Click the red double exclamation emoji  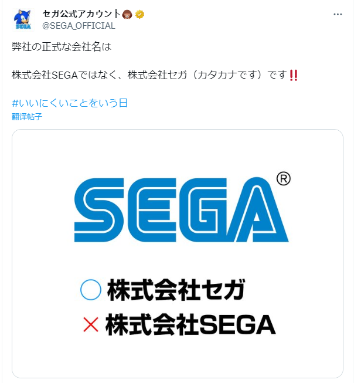[294, 76]
